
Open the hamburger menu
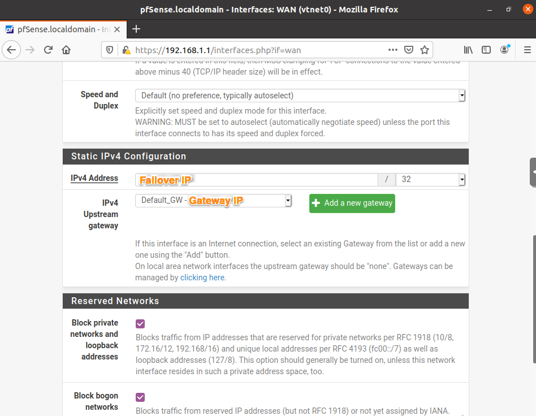pyautogui.click(x=526, y=50)
